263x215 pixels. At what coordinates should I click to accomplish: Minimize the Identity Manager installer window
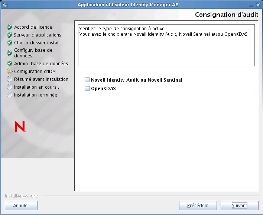(251, 5)
